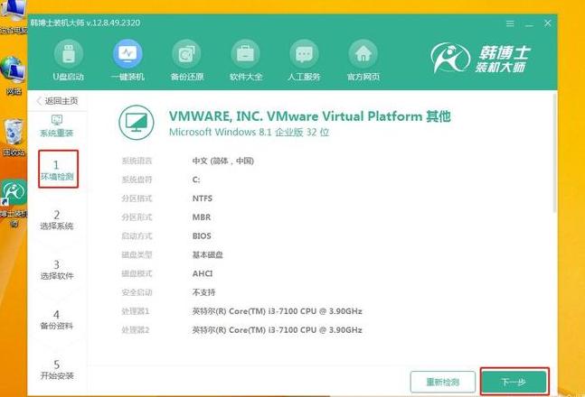The image size is (585, 397).
Task: Click the 韩博士装机大师 logo
Action: (480, 58)
